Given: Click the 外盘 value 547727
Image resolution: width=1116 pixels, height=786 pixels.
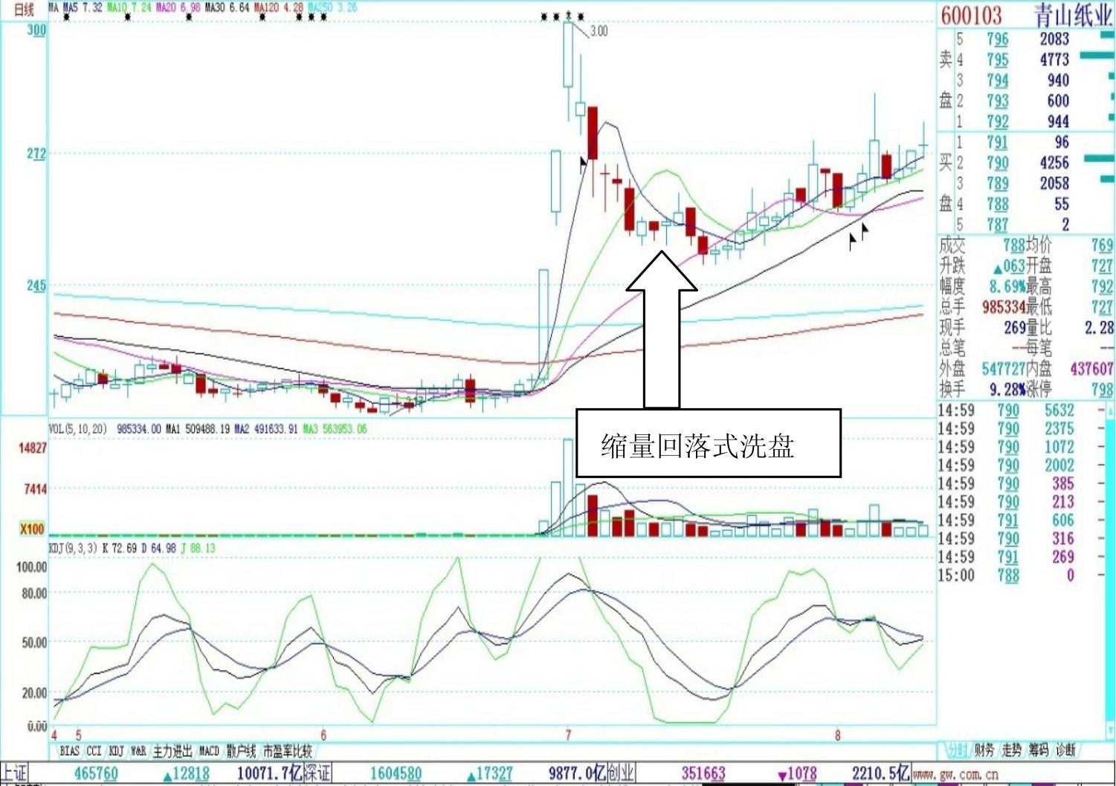Looking at the screenshot, I should click(x=1004, y=369).
